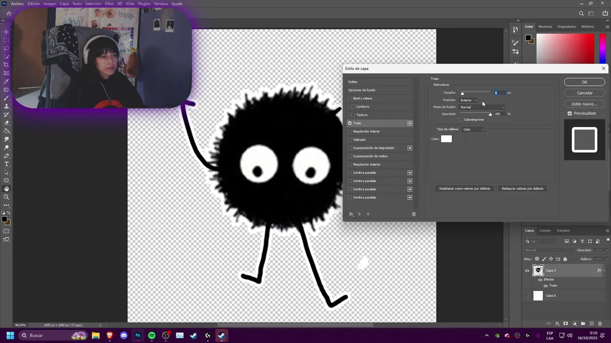Add another Superposición de degradado plus button

410,148
